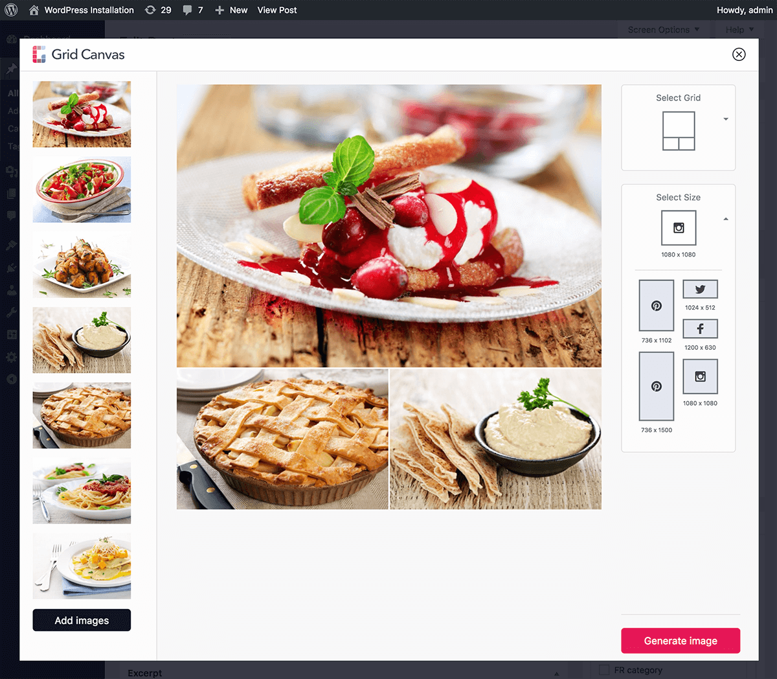Choose the Pinterest 736 x 1102 size
The height and width of the screenshot is (679, 777).
pos(657,306)
